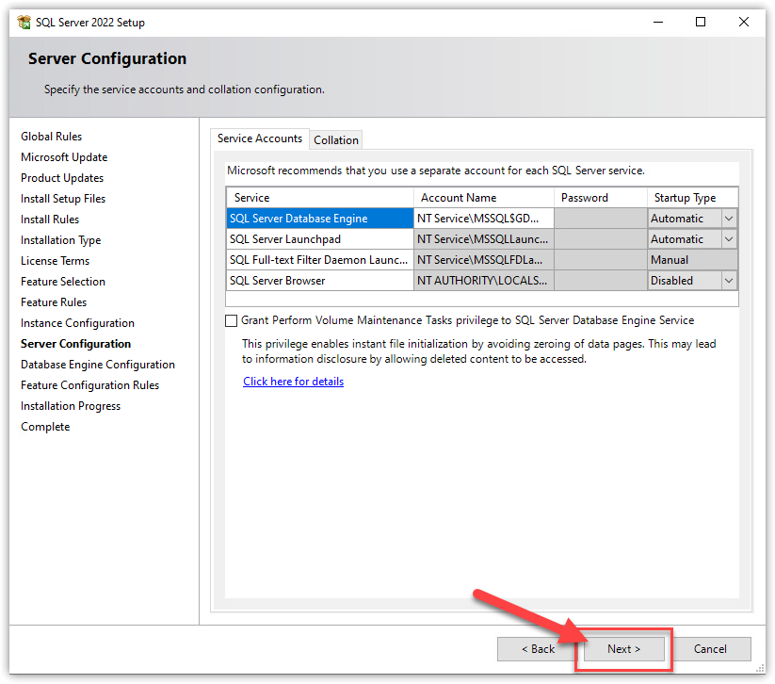Select Product Updates in the steps list
The height and width of the screenshot is (684, 775).
click(x=62, y=178)
